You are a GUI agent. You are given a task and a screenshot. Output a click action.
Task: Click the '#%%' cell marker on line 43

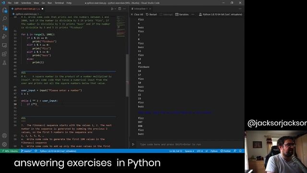[x=24, y=73]
